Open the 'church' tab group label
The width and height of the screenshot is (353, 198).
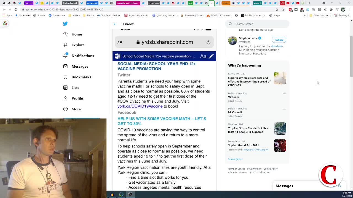tap(226, 3)
